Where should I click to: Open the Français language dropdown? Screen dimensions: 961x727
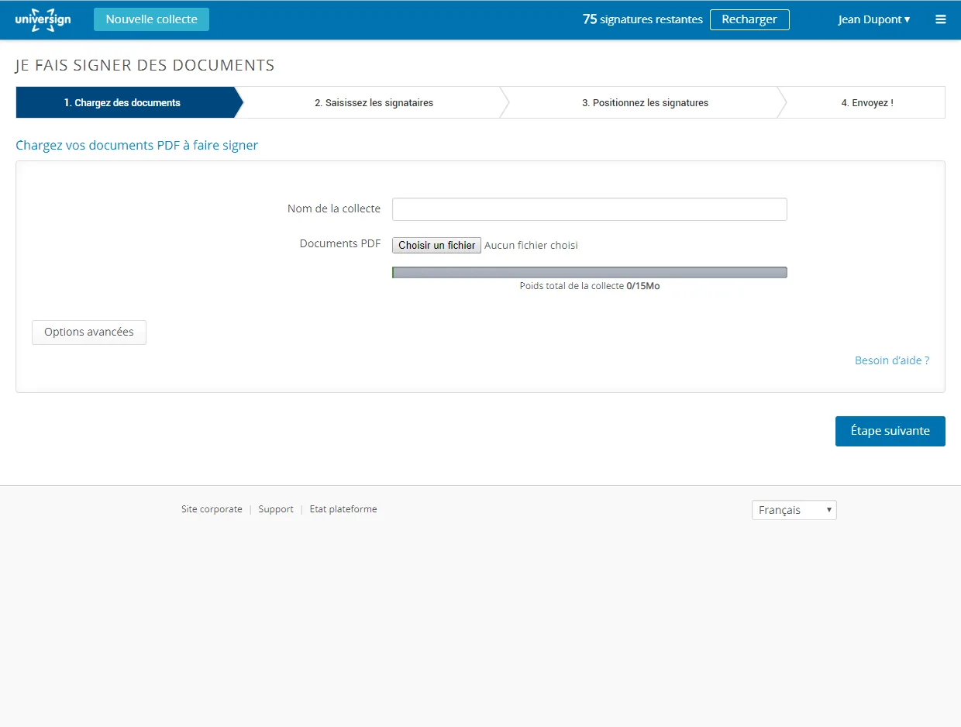click(x=794, y=510)
